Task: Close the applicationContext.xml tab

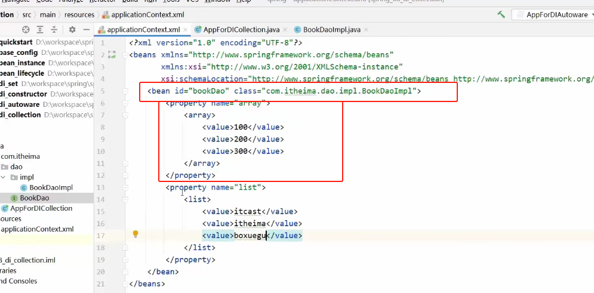Action: [x=185, y=29]
